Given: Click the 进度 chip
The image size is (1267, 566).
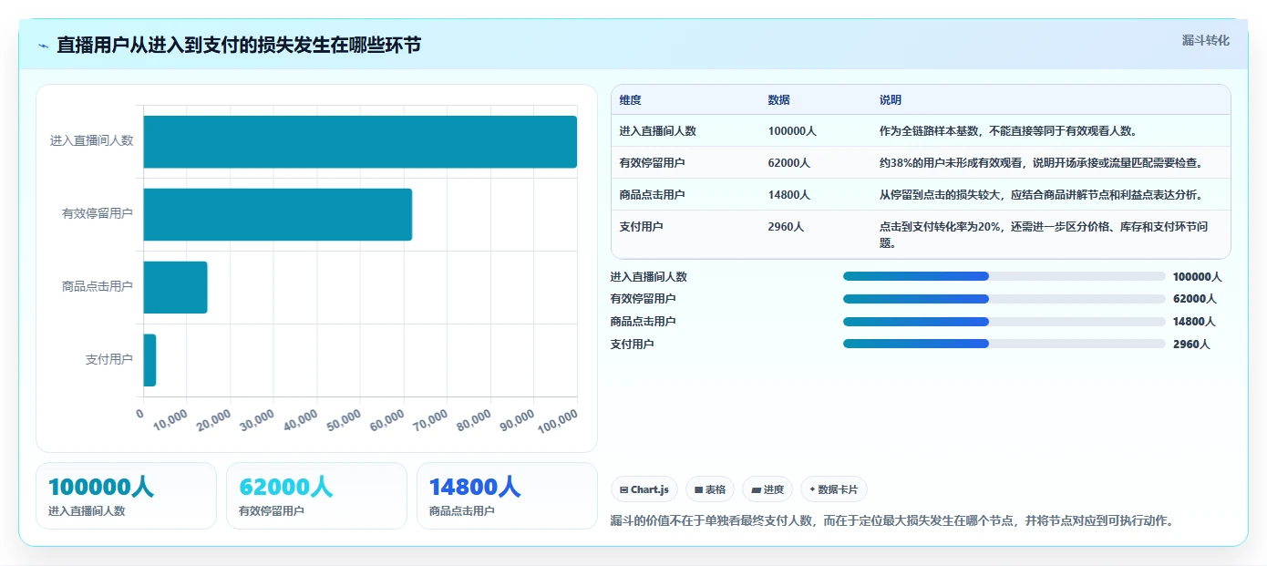Looking at the screenshot, I should click(x=767, y=489).
